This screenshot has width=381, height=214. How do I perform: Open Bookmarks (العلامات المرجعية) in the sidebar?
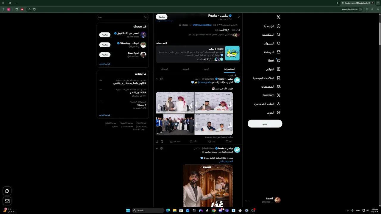point(266,78)
